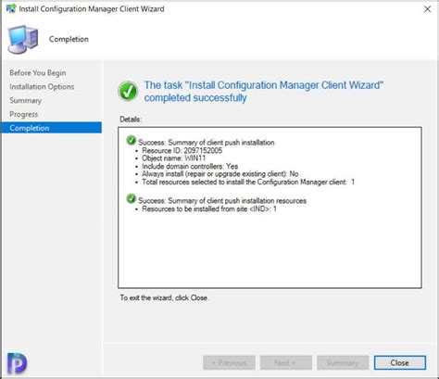
Task: Click the Always install repair or upgrade line
Action: [219, 174]
